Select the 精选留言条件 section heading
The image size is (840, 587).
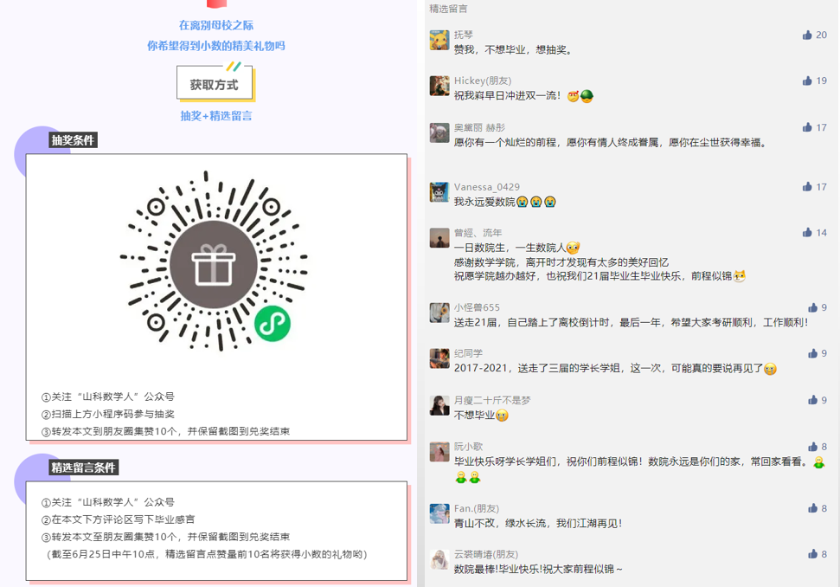84,468
